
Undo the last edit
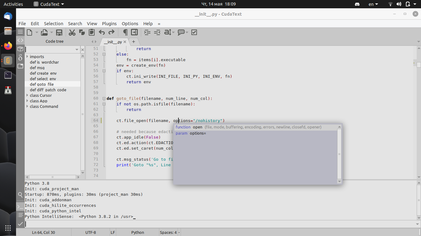102,32
